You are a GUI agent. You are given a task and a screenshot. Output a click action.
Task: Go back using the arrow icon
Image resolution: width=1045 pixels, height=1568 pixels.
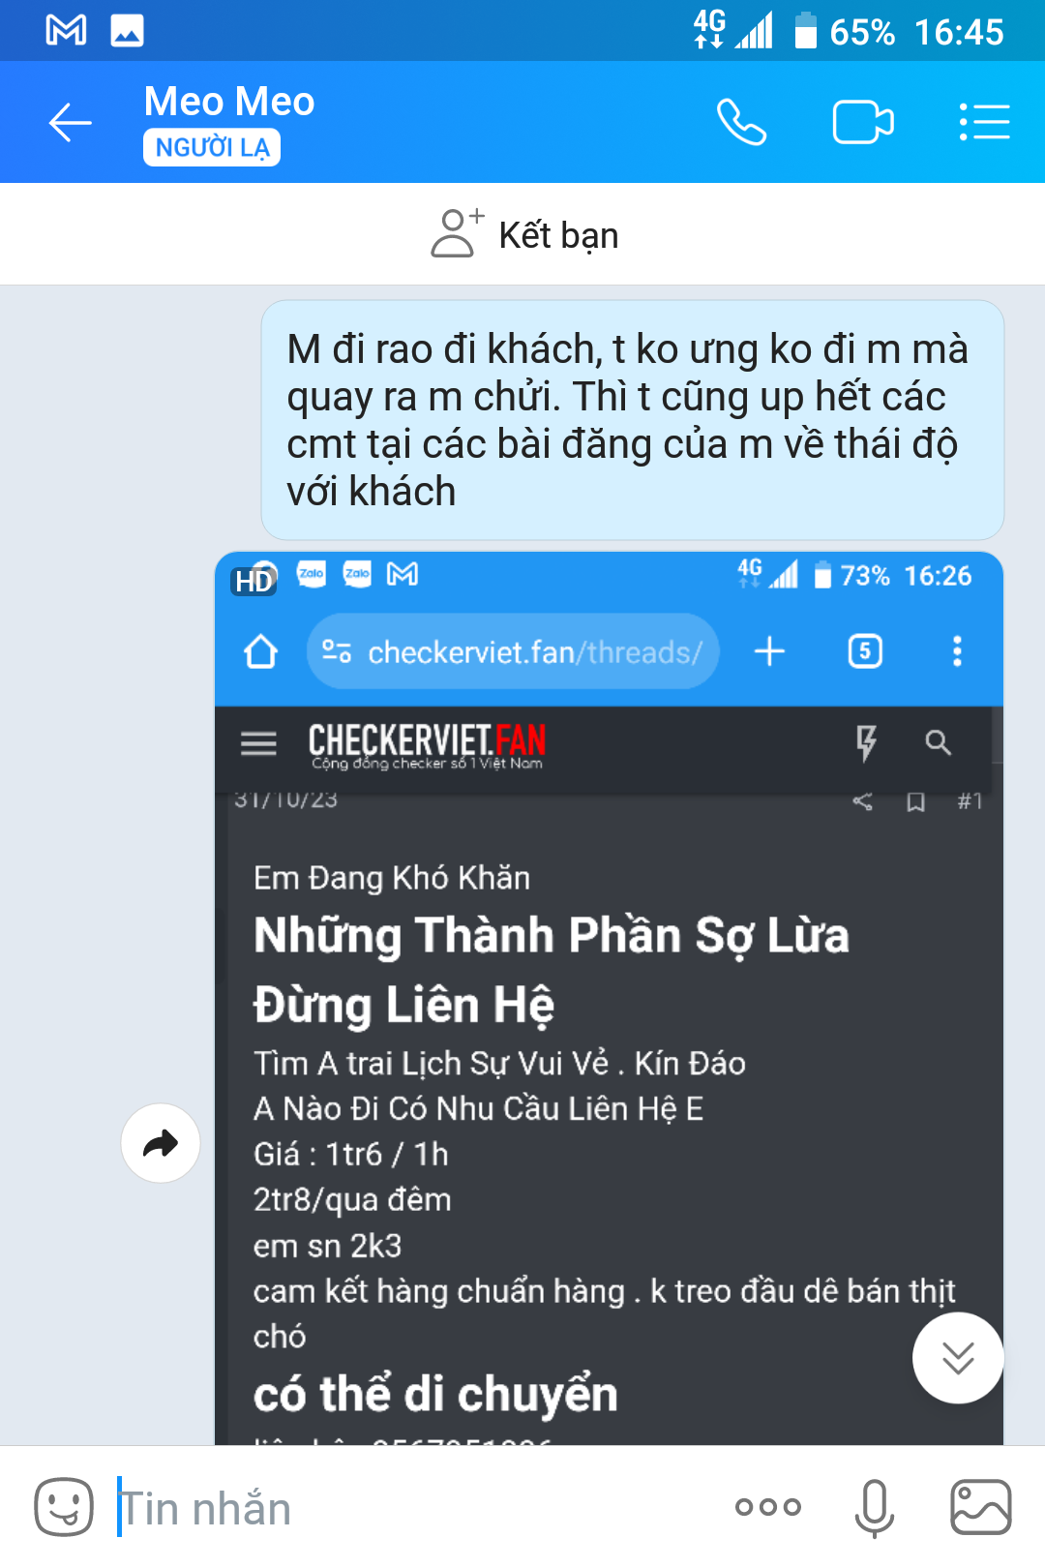click(71, 123)
